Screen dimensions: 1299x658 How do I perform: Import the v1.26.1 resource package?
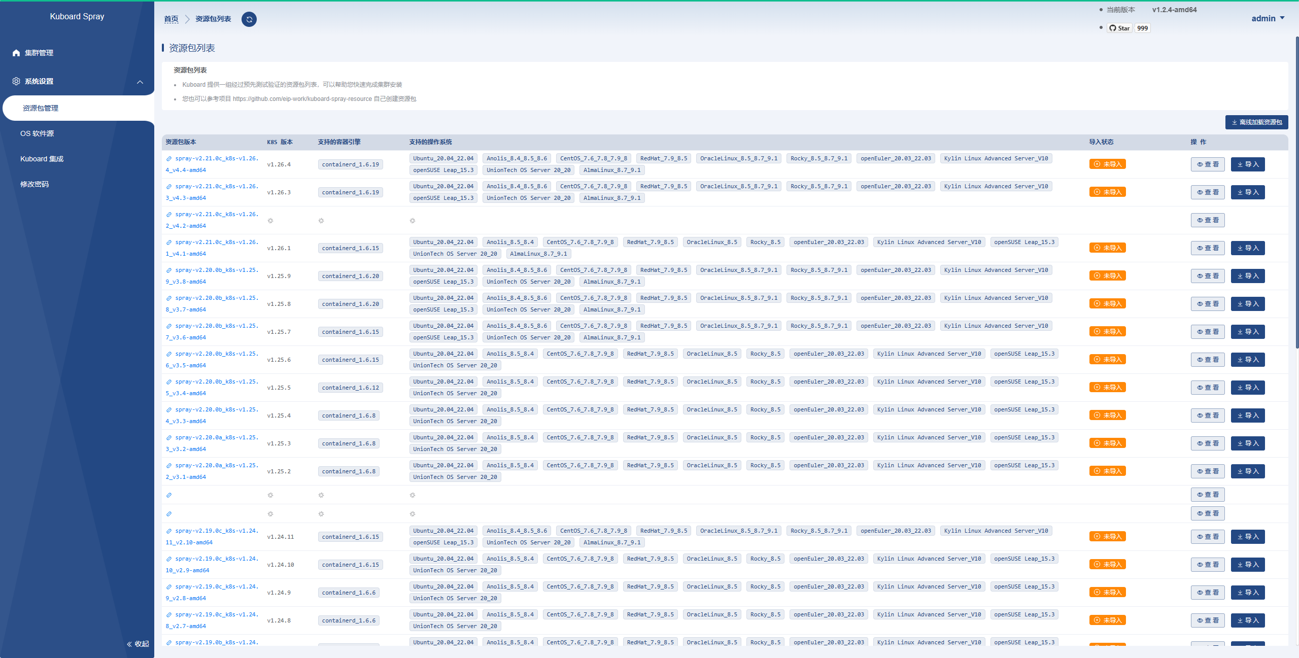tap(1247, 248)
